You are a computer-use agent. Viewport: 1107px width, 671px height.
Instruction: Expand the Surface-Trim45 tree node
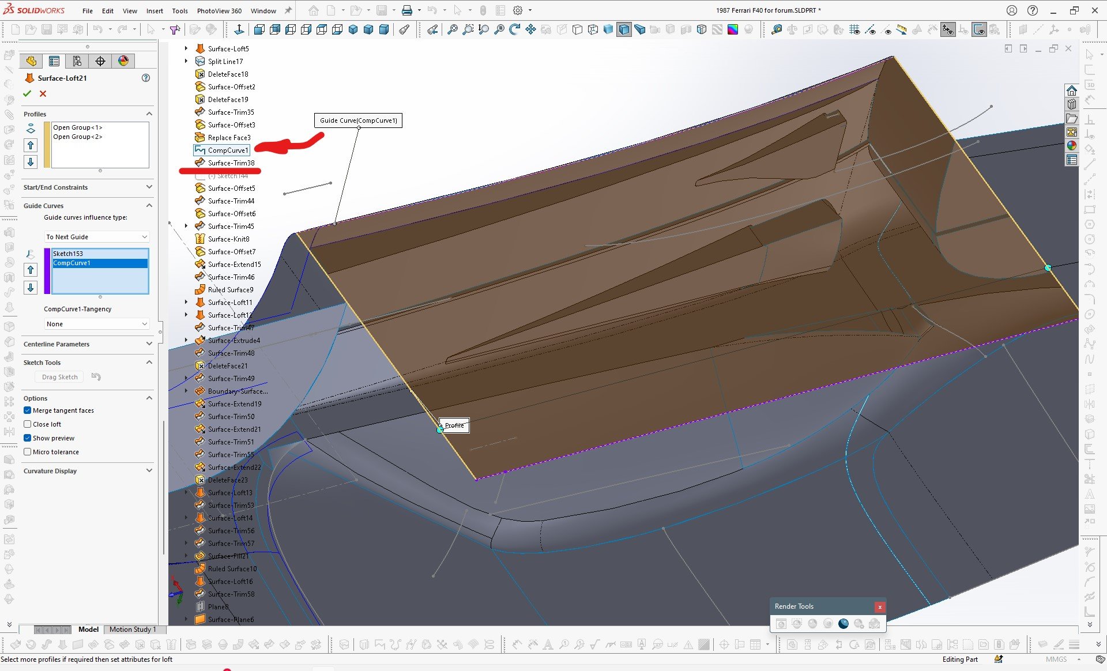point(186,226)
